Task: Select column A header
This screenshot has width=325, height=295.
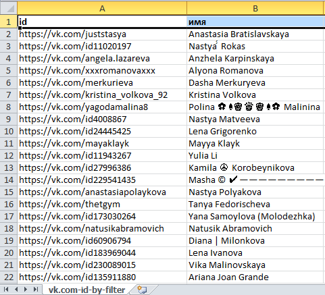Action: pos(102,8)
